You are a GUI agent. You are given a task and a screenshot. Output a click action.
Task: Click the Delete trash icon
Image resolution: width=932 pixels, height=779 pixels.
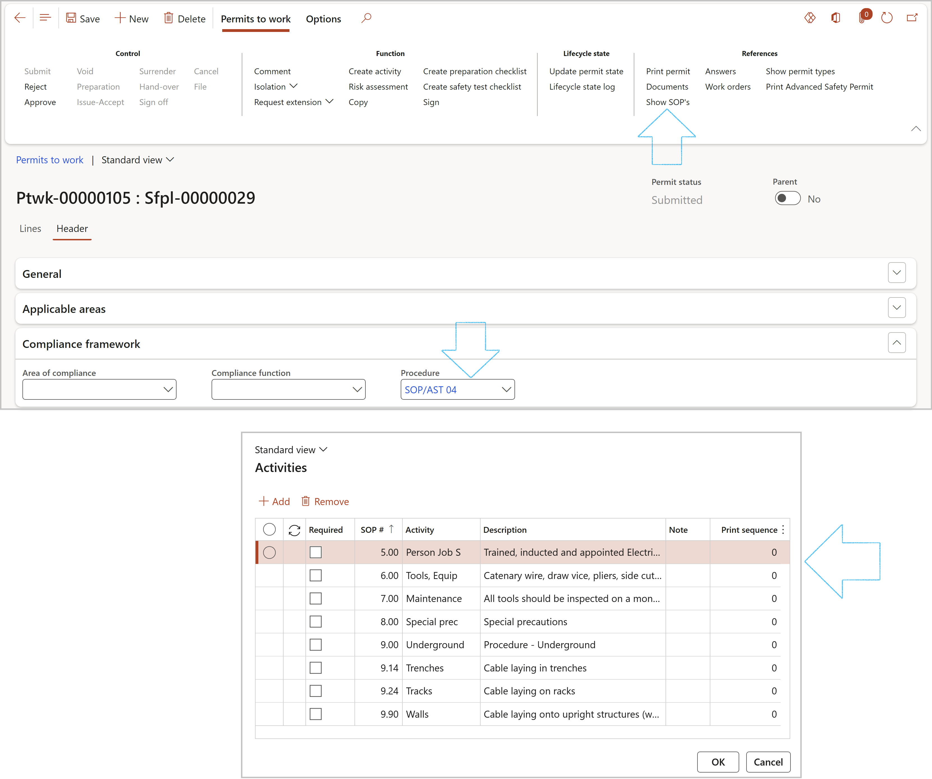(169, 18)
